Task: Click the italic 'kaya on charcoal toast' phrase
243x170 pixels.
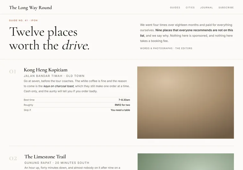Action: coord(59,86)
